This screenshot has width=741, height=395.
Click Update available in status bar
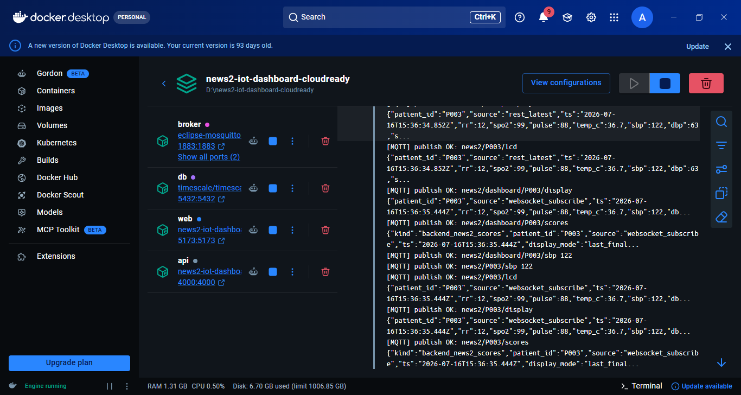tap(702, 386)
